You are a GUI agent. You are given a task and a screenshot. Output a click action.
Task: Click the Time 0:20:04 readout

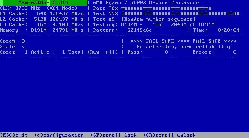216,30
